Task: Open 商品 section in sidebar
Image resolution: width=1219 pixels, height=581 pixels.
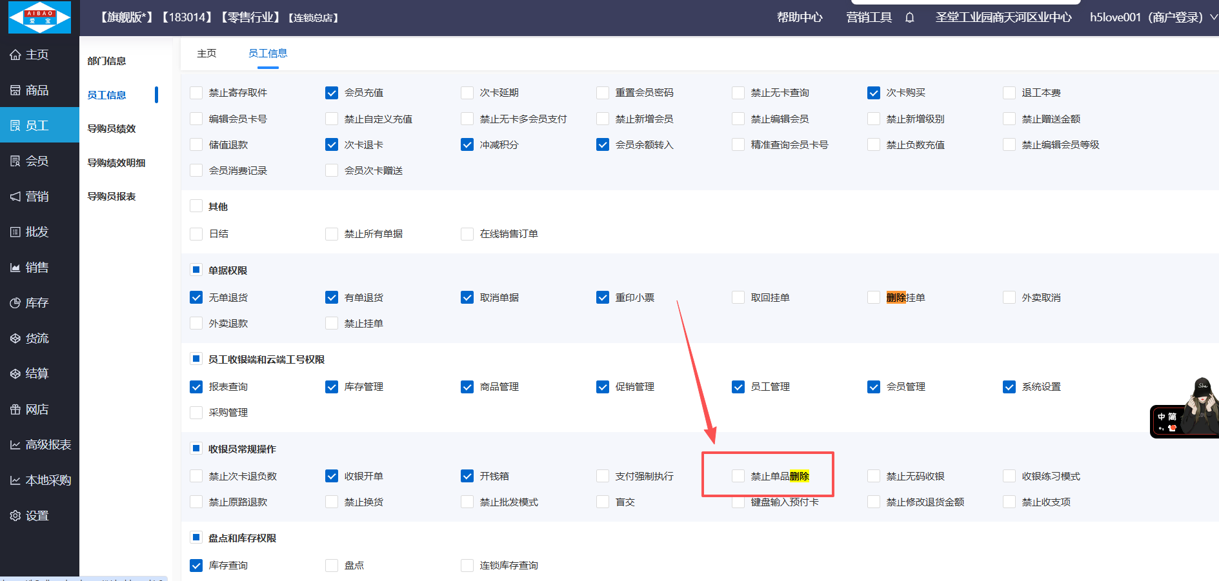Action: 37,90
